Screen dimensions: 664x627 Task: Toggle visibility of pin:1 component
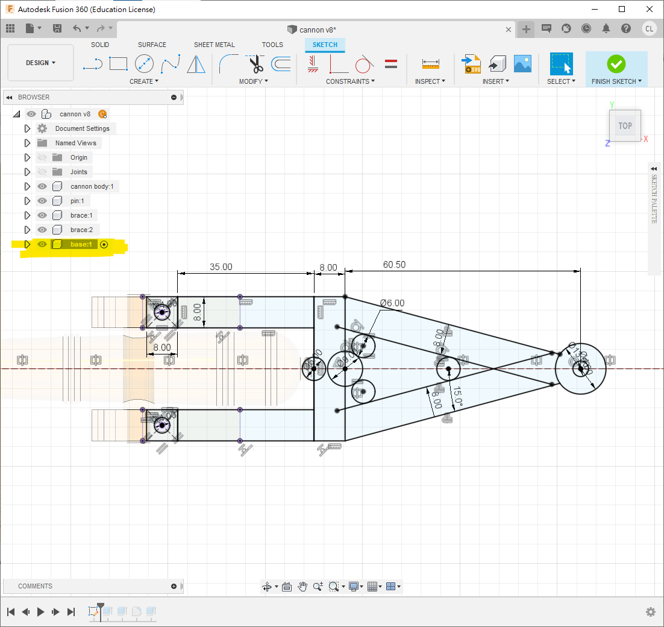pyautogui.click(x=42, y=201)
